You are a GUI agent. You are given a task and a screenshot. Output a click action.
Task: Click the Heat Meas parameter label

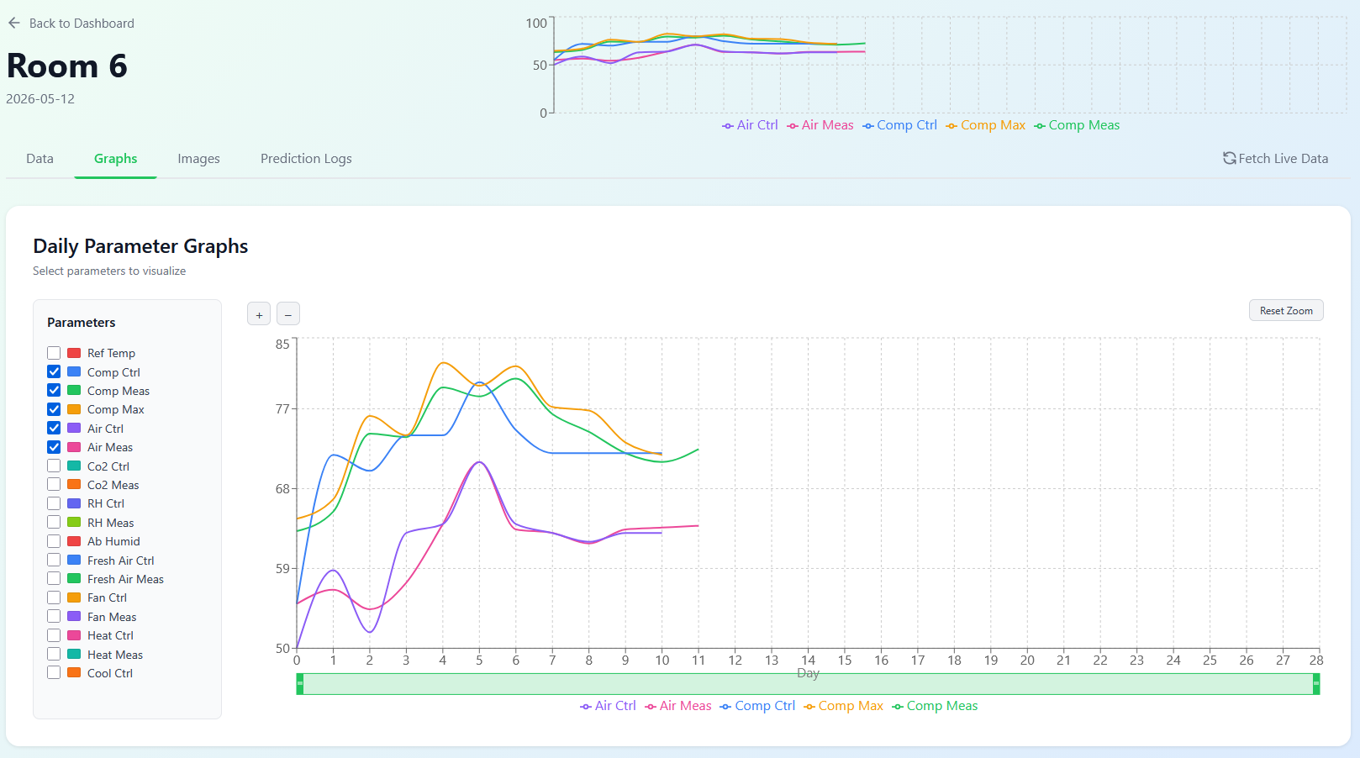[115, 655]
